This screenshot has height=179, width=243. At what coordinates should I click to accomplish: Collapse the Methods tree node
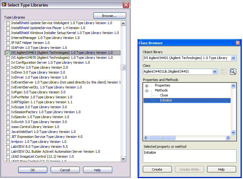tap(147, 91)
